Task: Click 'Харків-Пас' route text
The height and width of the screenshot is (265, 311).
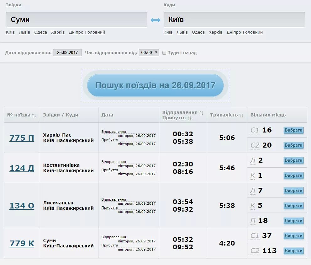Action: pyautogui.click(x=57, y=135)
